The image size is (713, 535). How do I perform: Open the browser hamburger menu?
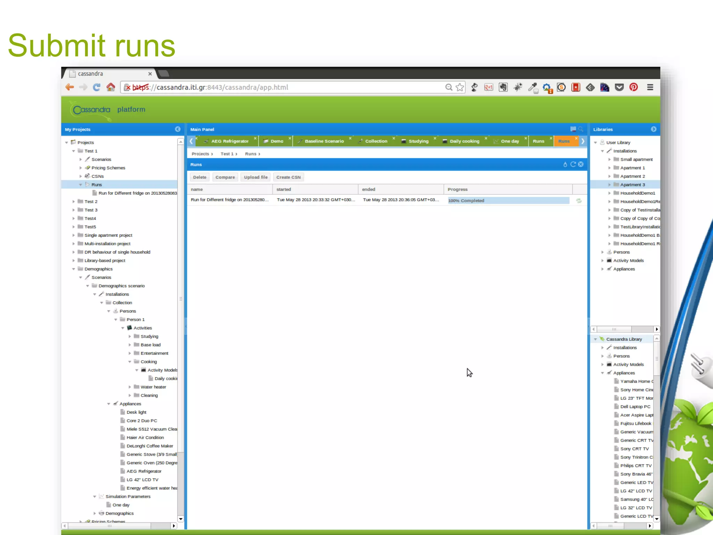650,87
